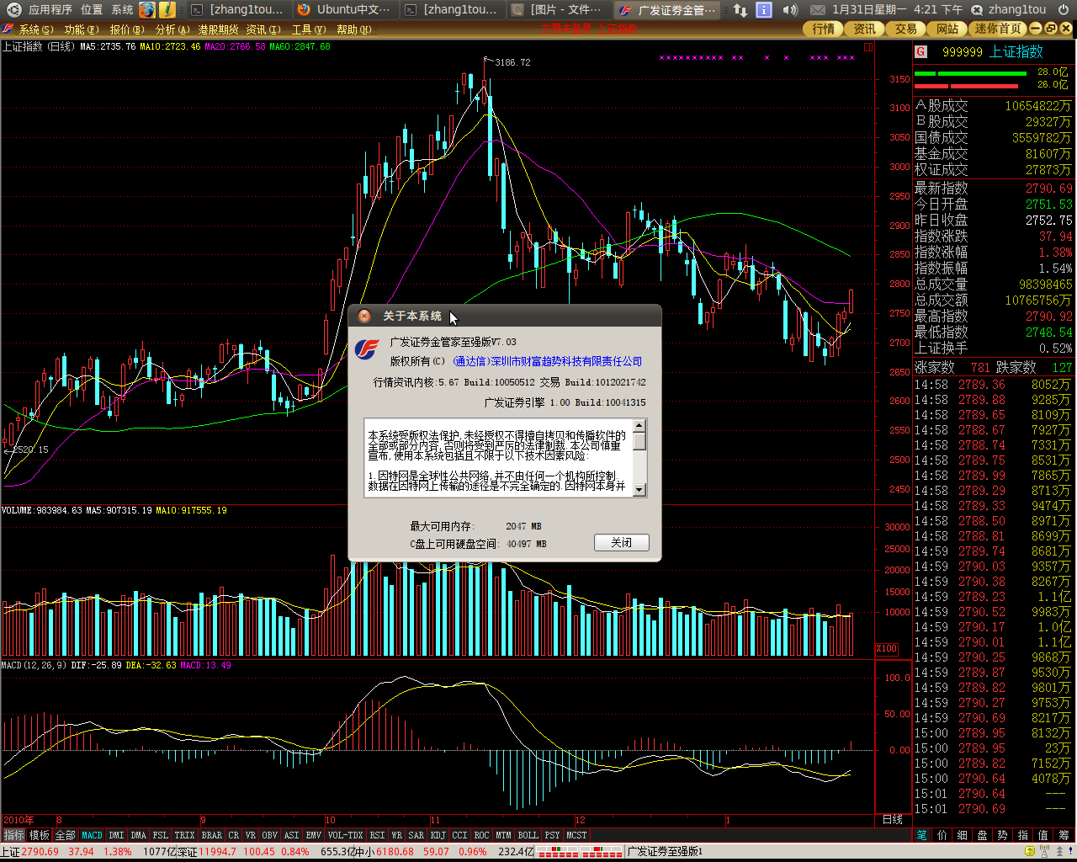This screenshot has width=1077, height=862.
Task: Select the KDJ indicator tab
Action: [x=438, y=835]
